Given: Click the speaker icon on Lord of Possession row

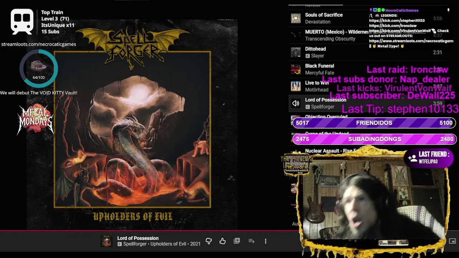Looking at the screenshot, I should point(295,104).
